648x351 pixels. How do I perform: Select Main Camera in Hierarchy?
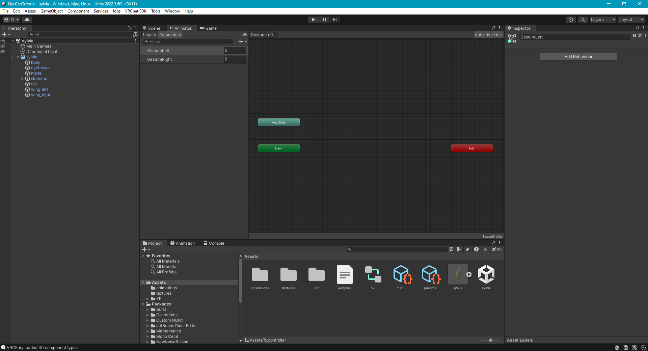[39, 46]
